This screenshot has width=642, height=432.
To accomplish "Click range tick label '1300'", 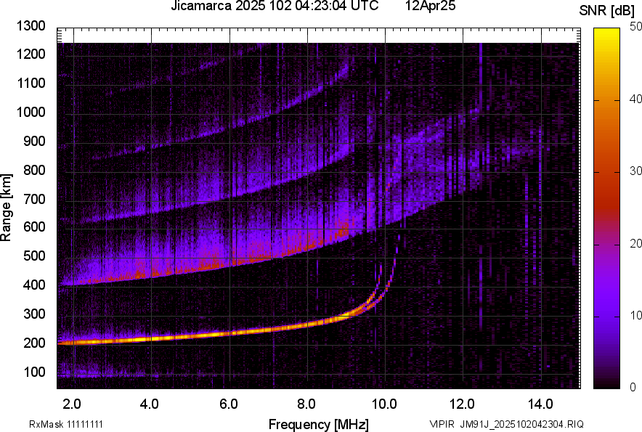I will click(x=31, y=26).
